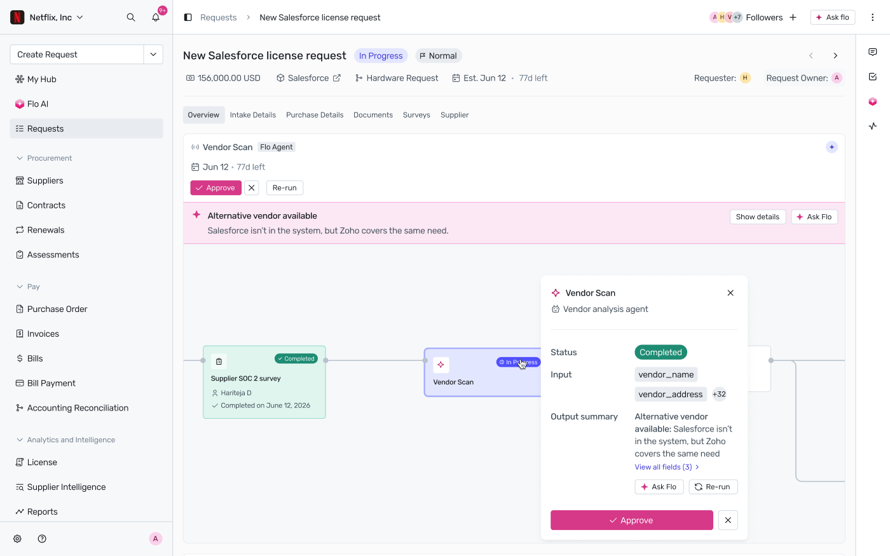
Task: Open Netflix, Inc organization dropdown
Action: click(56, 17)
